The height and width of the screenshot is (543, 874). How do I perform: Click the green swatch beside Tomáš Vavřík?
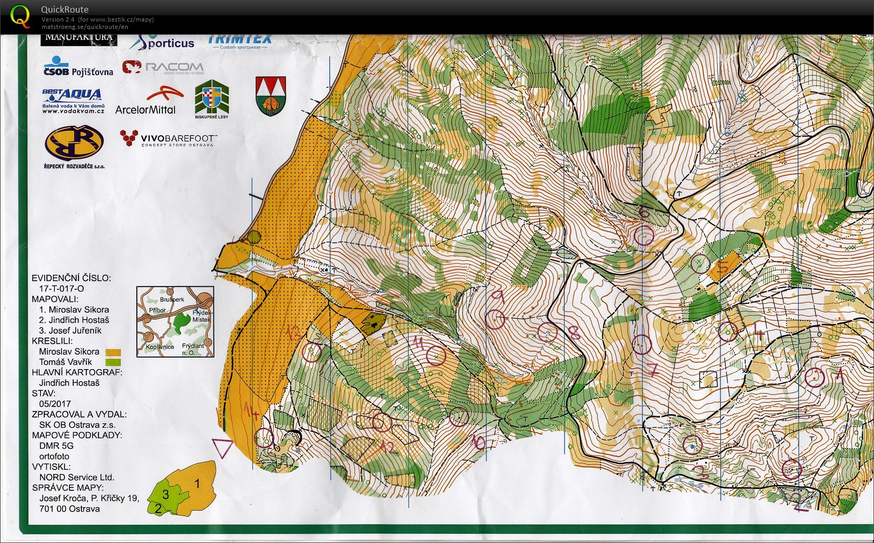click(x=113, y=362)
